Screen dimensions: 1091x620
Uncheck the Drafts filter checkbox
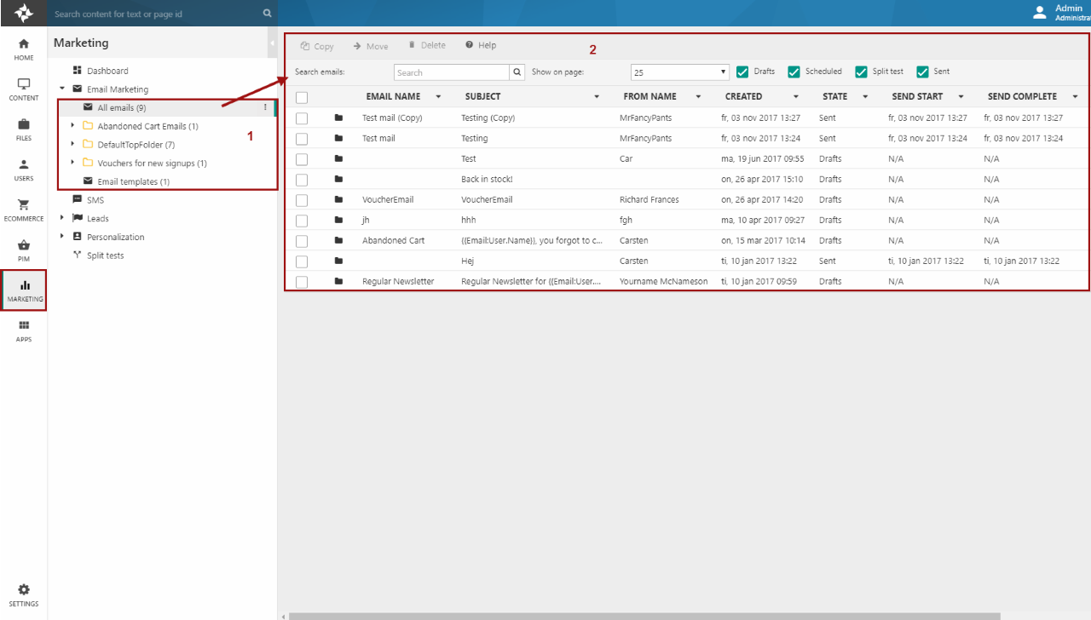pyautogui.click(x=742, y=72)
